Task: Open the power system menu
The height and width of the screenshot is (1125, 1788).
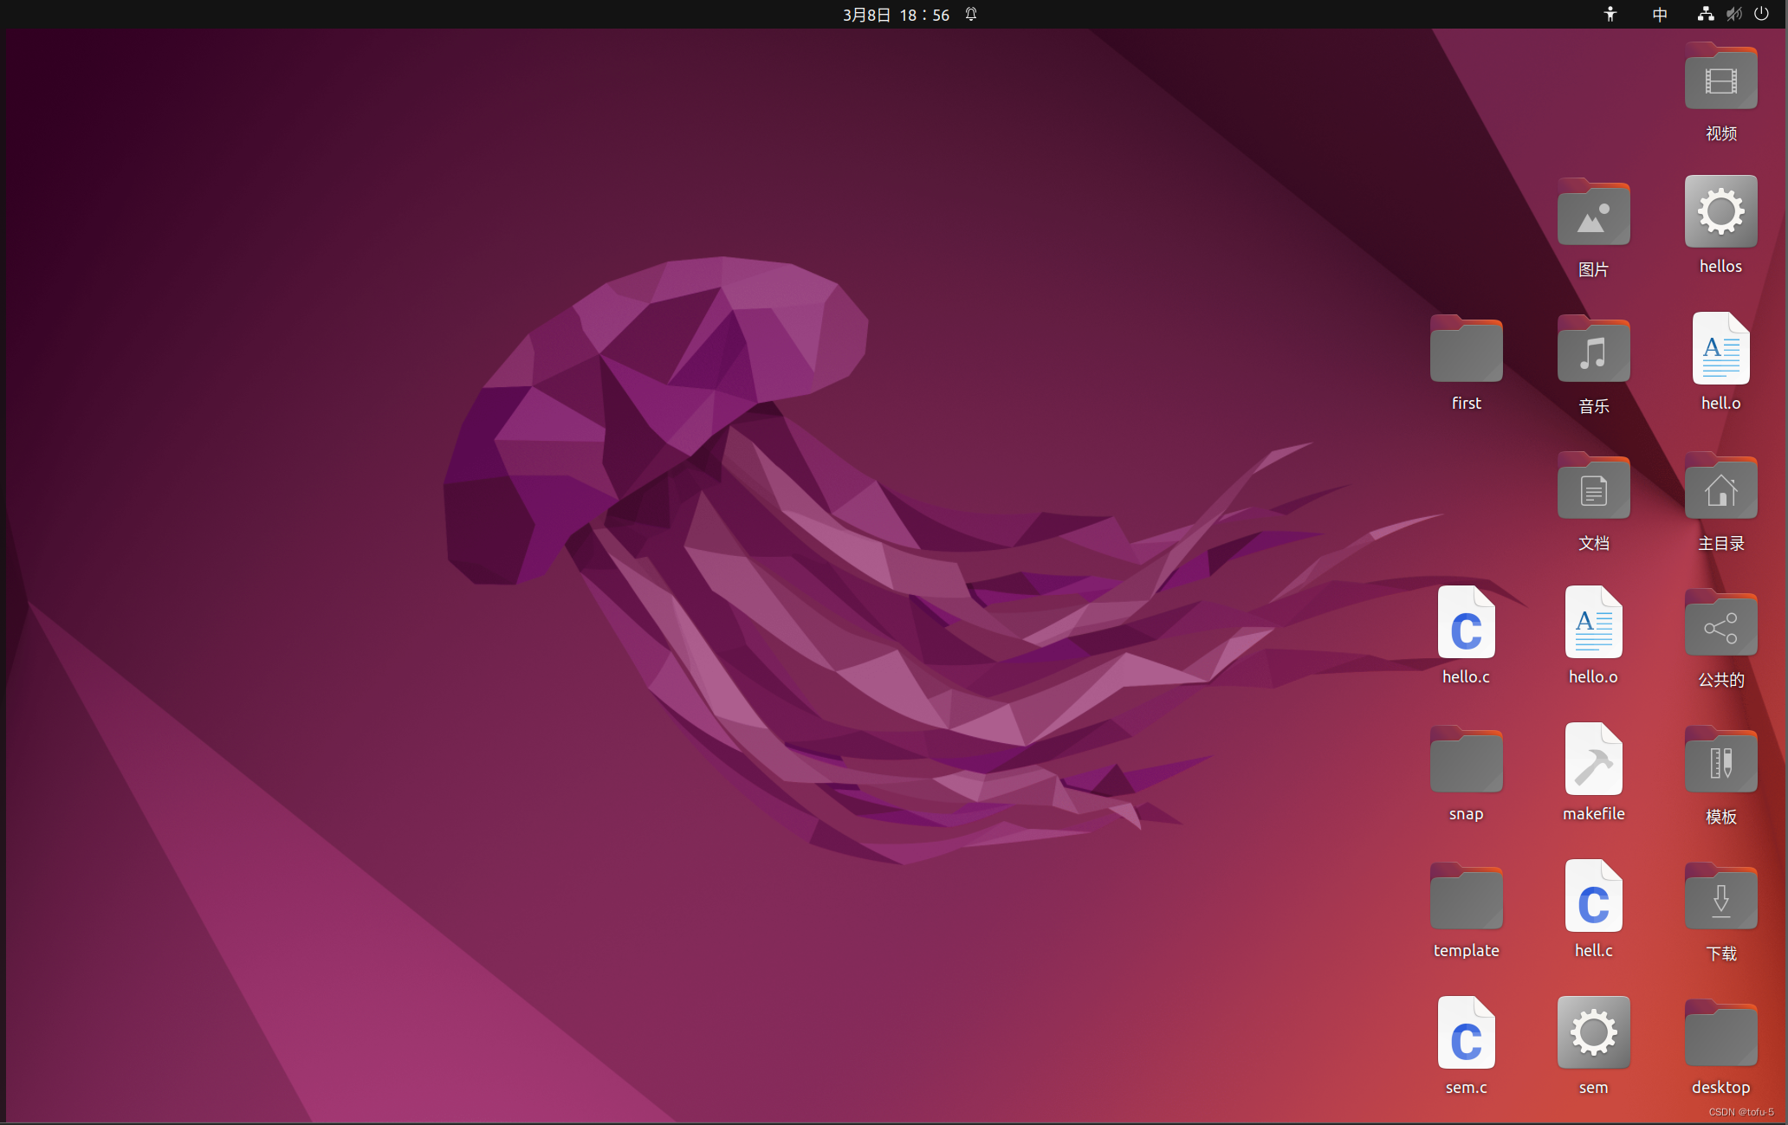Action: 1762,14
